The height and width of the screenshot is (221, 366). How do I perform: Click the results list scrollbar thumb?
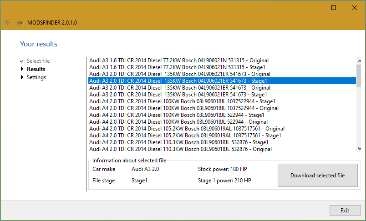[x=359, y=75]
